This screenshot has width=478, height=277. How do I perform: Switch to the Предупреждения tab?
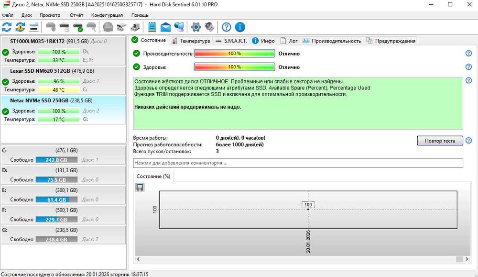pos(391,41)
